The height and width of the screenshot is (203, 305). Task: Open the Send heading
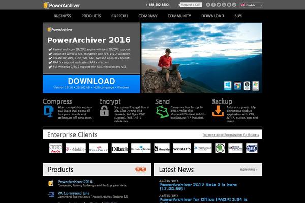point(163,101)
